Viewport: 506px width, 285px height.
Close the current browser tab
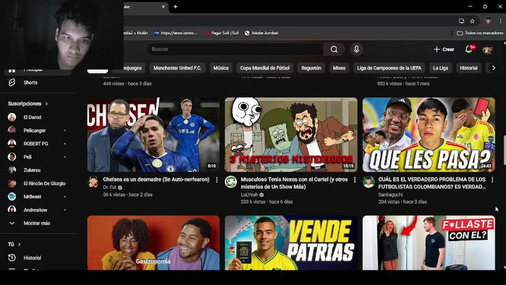pyautogui.click(x=163, y=7)
